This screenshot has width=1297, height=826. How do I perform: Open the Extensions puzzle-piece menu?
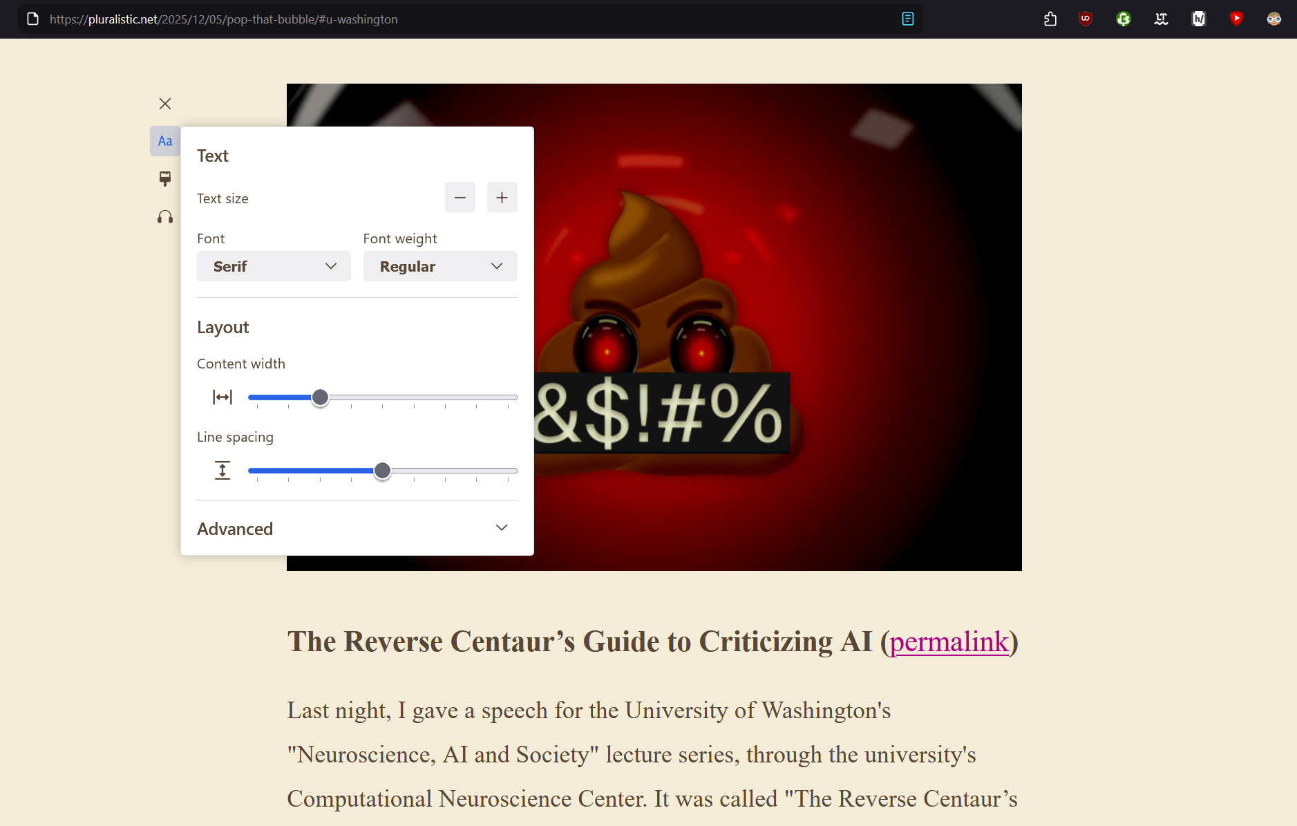[x=1050, y=19]
